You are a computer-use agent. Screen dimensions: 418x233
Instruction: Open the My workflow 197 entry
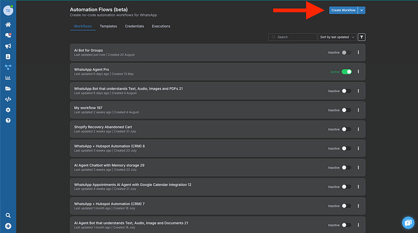pos(88,107)
